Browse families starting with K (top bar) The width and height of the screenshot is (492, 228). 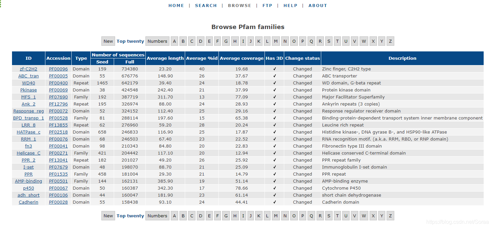pos(259,41)
